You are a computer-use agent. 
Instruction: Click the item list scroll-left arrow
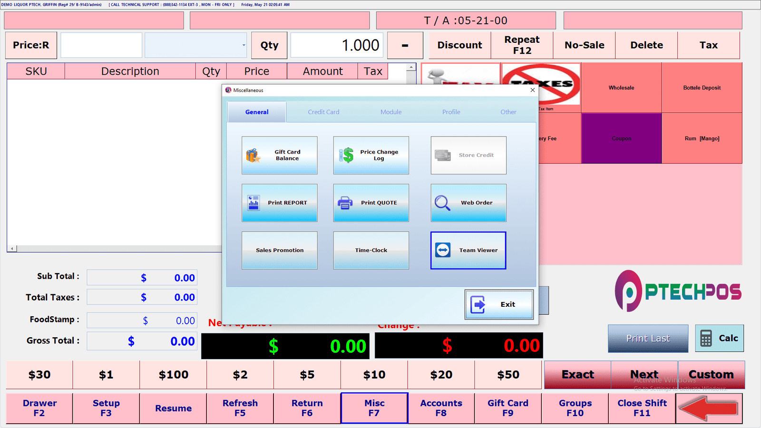click(x=12, y=248)
